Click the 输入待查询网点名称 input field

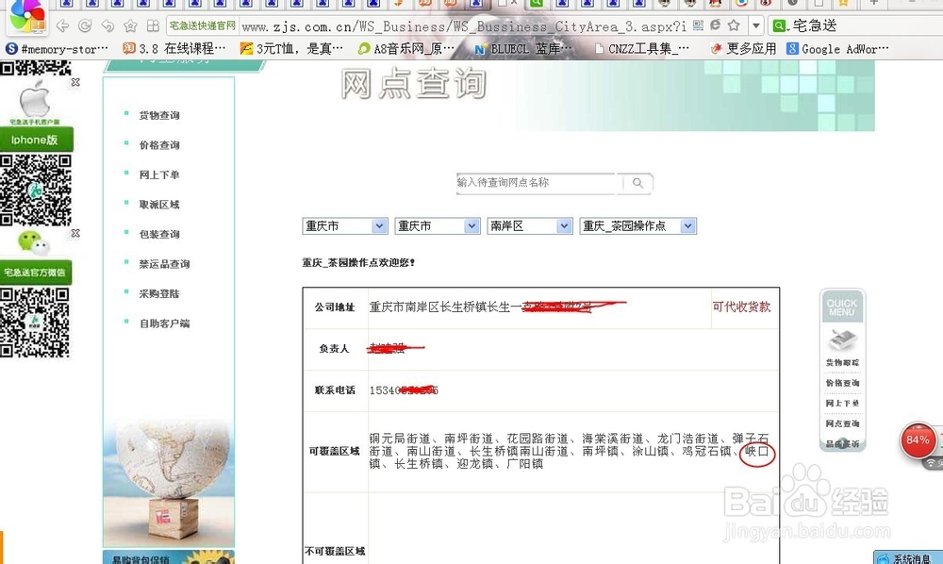[533, 183]
